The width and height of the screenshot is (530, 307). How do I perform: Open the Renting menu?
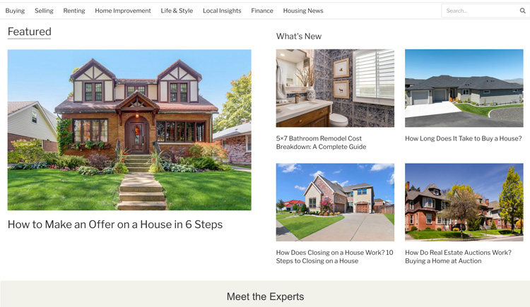pyautogui.click(x=74, y=11)
